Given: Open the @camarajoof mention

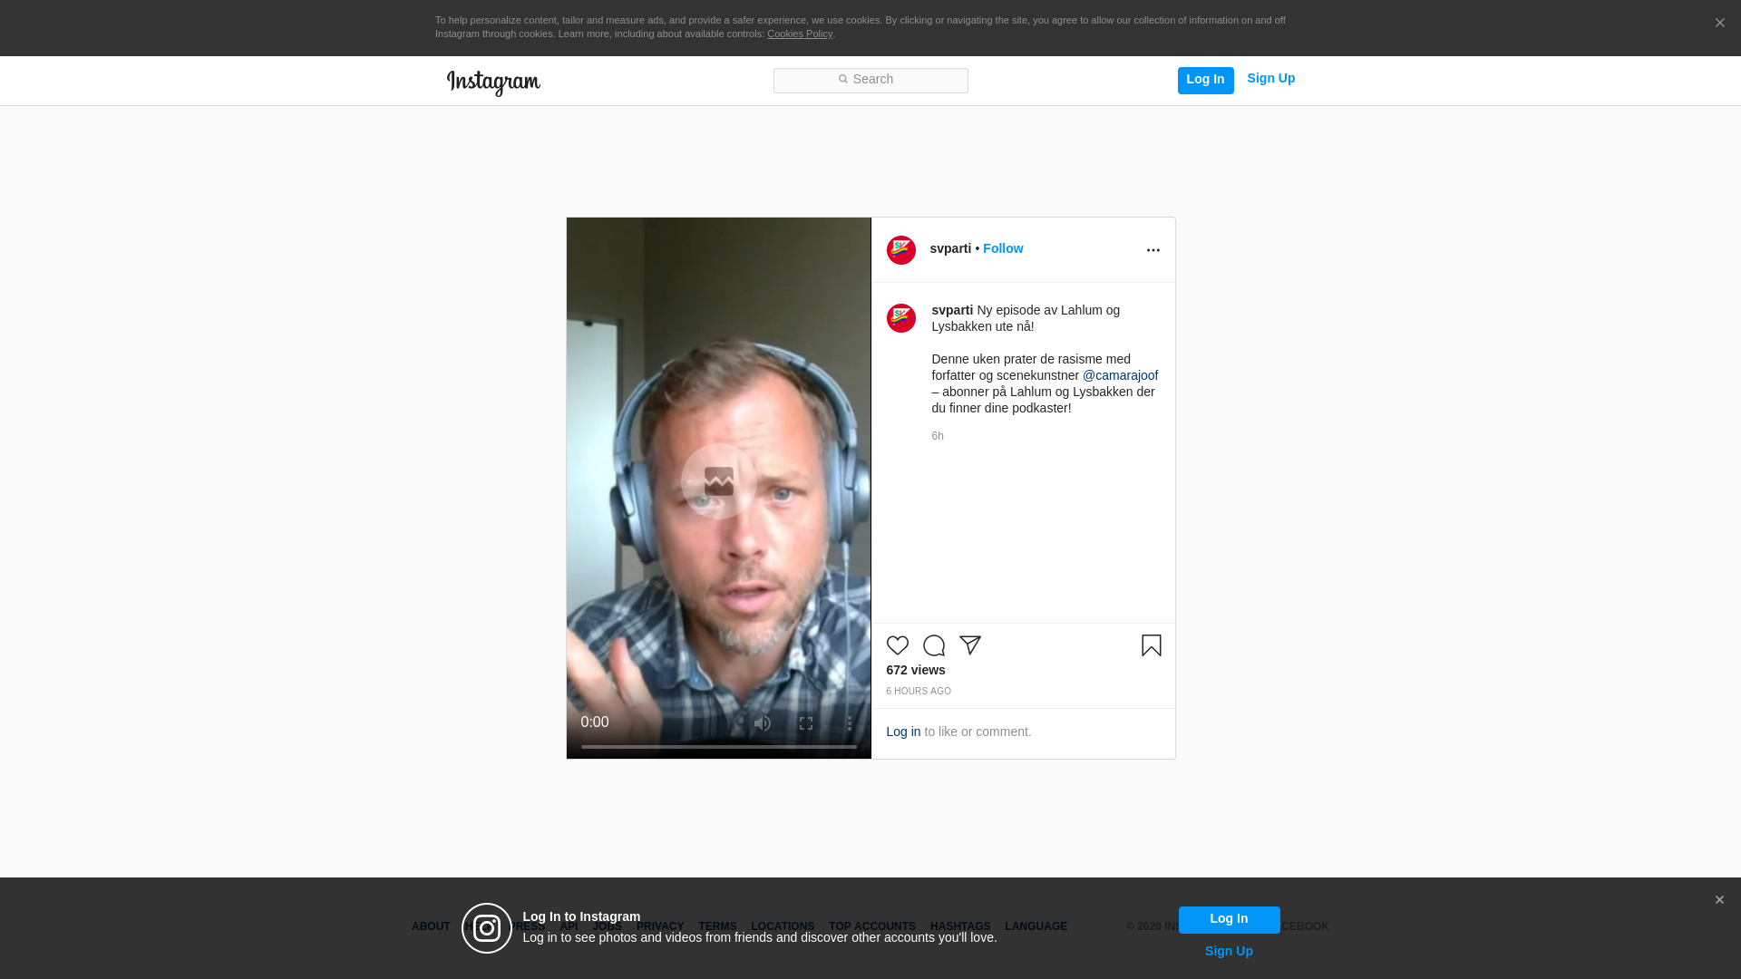Looking at the screenshot, I should (1120, 375).
